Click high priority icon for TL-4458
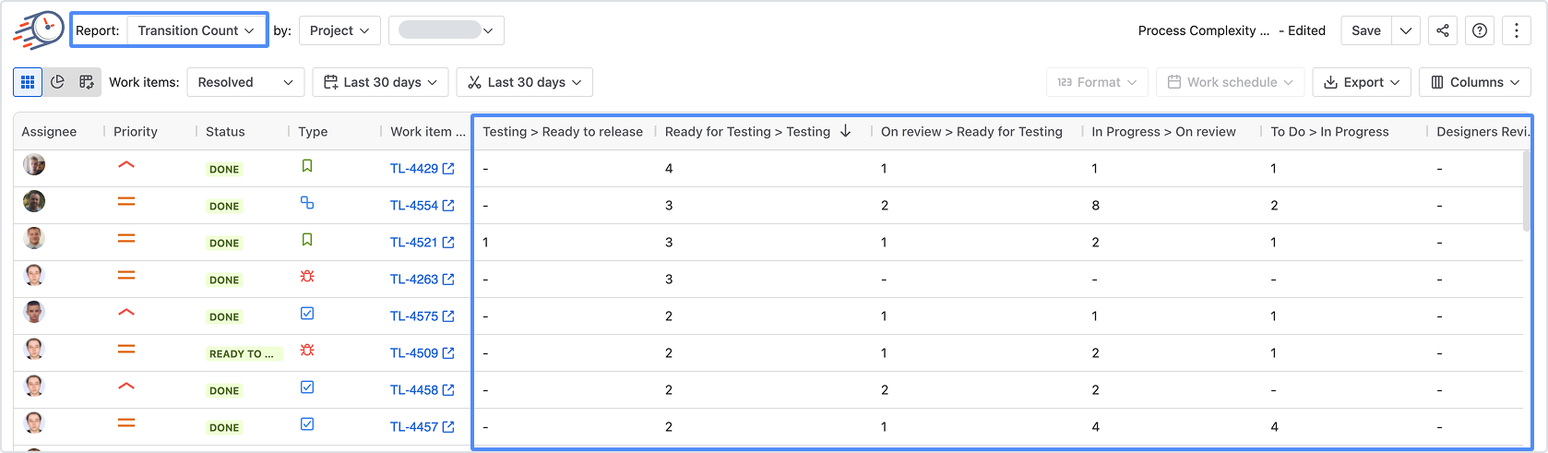Screen dimensions: 1548x453 (x=126, y=387)
